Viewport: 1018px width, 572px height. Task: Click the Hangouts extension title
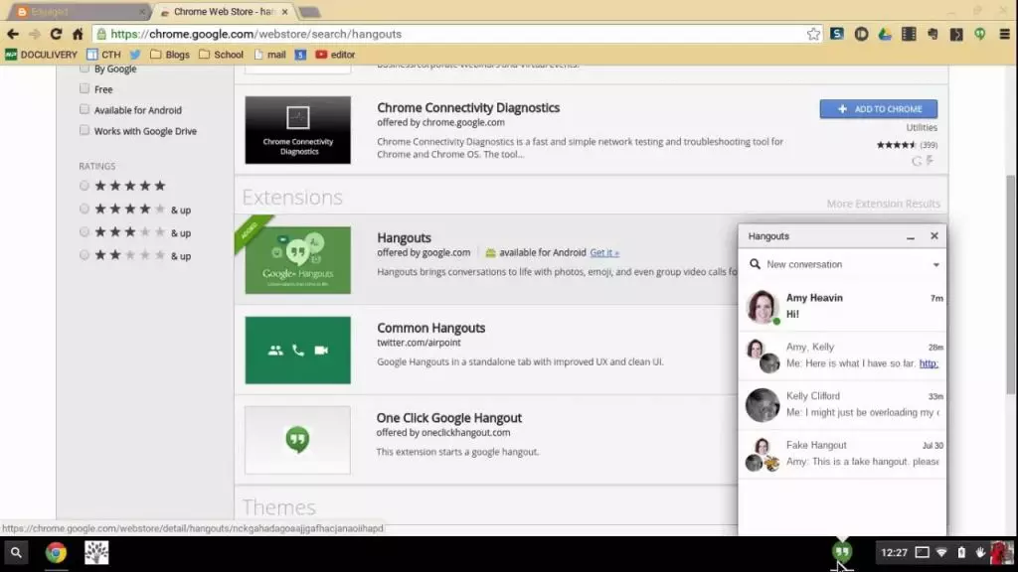(x=404, y=238)
